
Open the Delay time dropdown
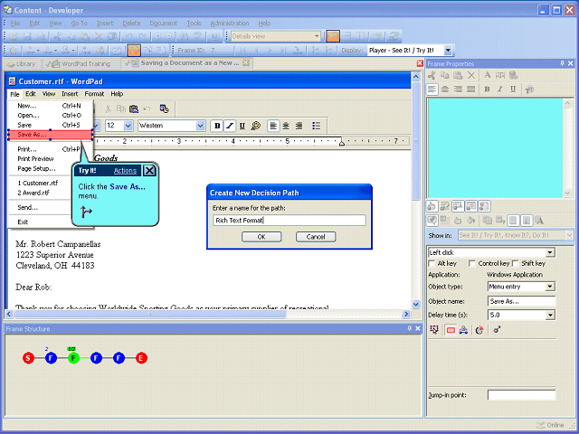coord(550,316)
